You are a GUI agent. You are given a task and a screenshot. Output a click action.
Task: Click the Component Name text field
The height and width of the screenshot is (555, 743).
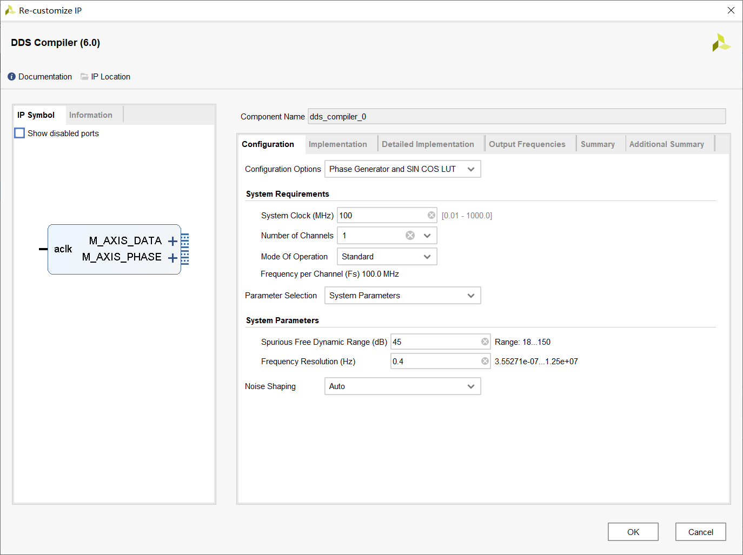tap(516, 117)
